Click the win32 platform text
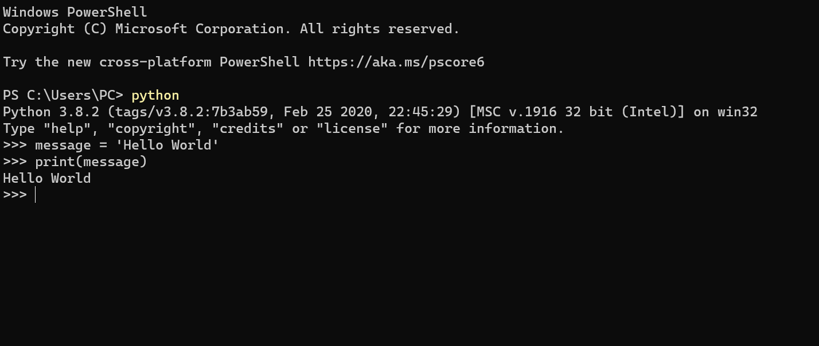Screen dimensions: 819x346 (x=738, y=112)
